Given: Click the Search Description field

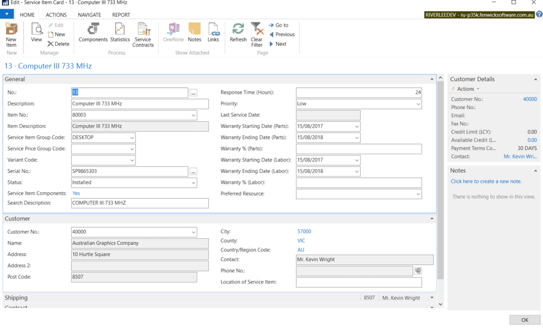Looking at the screenshot, I should [x=140, y=203].
